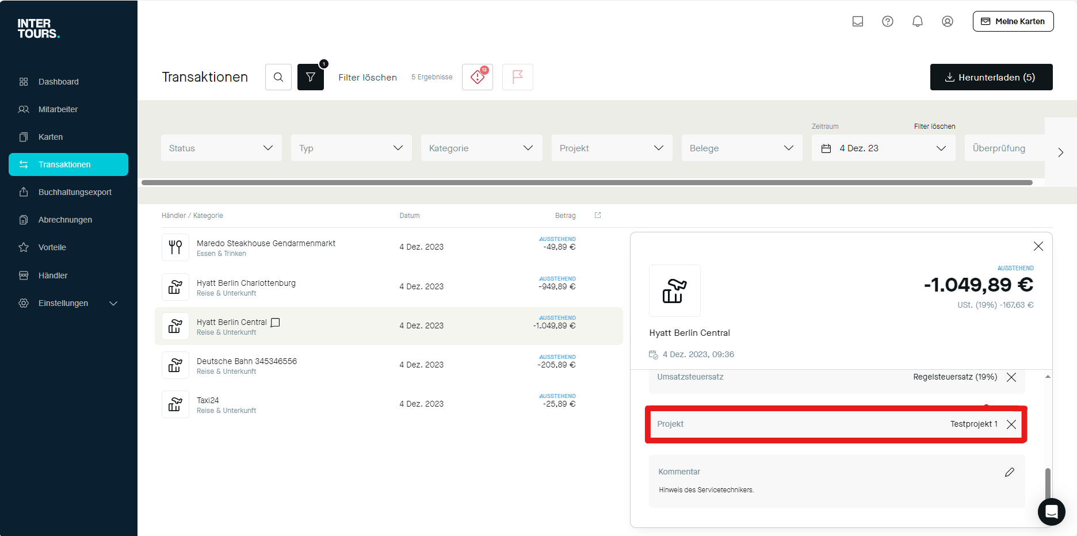Image resolution: width=1077 pixels, height=536 pixels.
Task: Edit the Kommentar with pencil icon
Action: tap(1010, 472)
